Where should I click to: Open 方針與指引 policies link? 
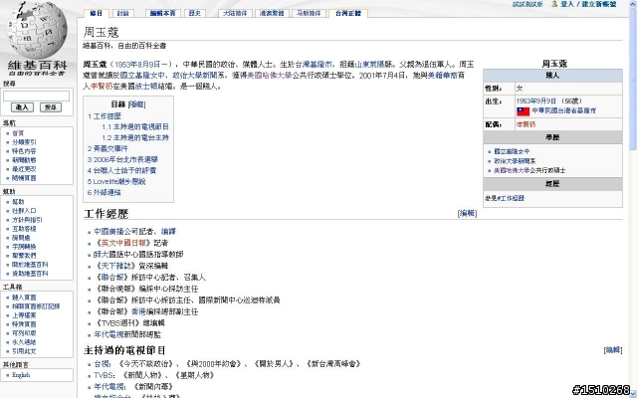coord(27,220)
